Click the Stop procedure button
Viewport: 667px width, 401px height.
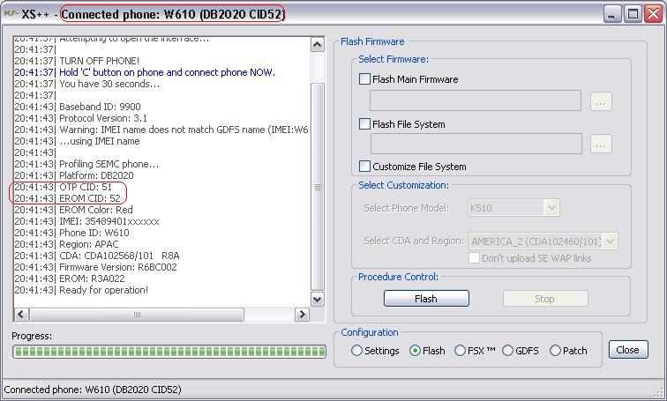click(545, 299)
